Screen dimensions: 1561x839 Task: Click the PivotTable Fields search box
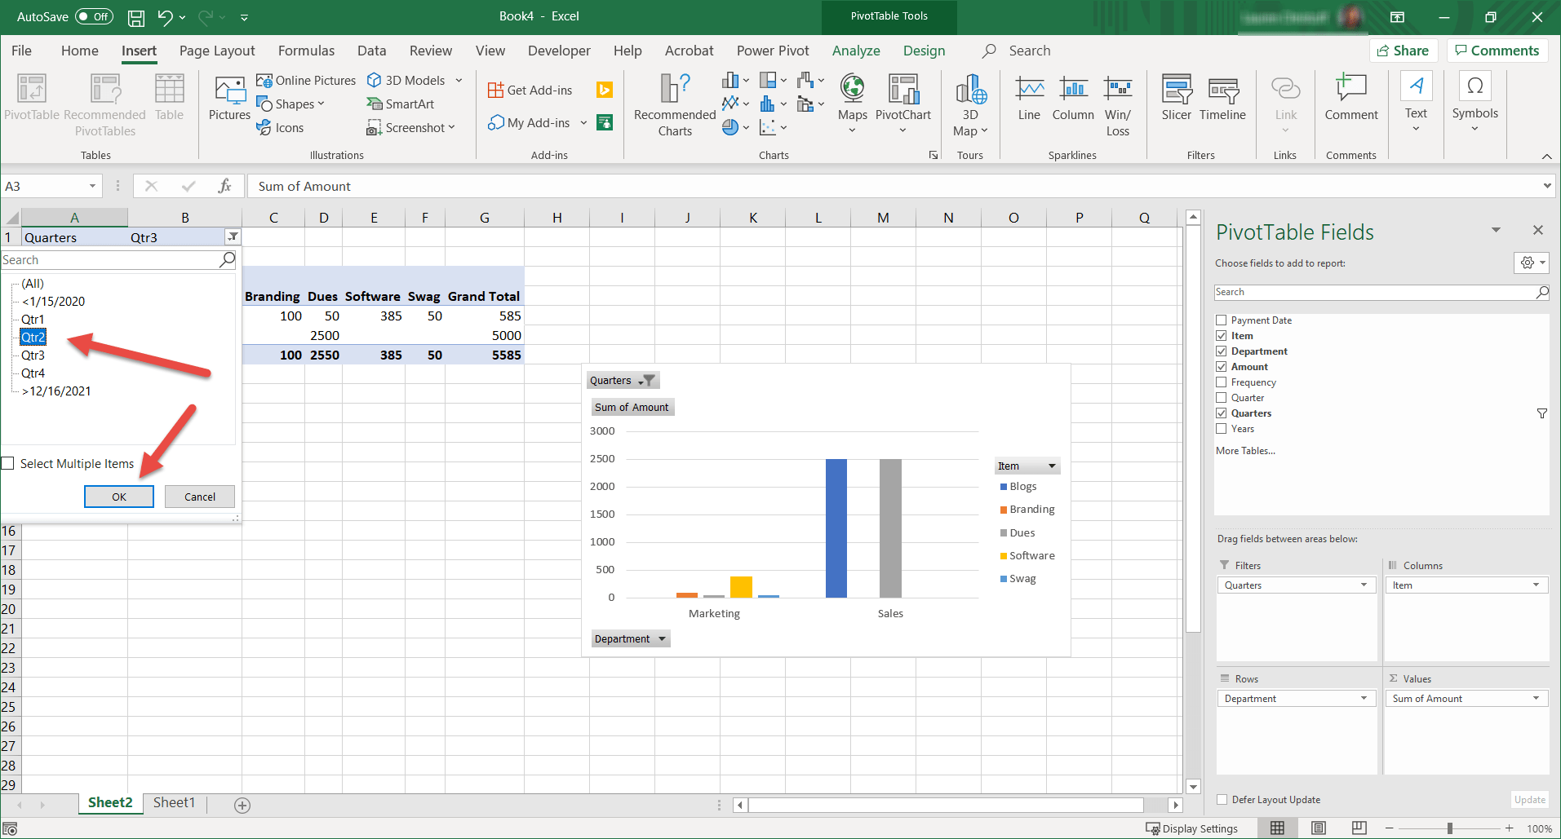(1381, 292)
